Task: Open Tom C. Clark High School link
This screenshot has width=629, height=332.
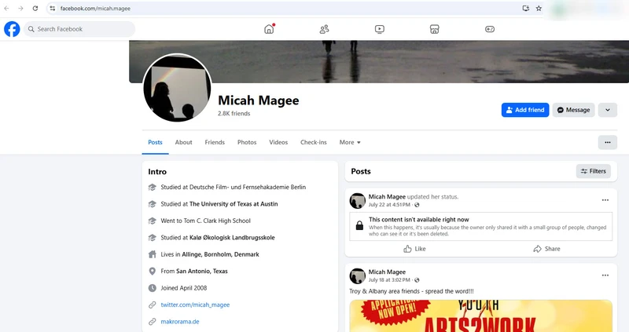Action: click(x=217, y=221)
